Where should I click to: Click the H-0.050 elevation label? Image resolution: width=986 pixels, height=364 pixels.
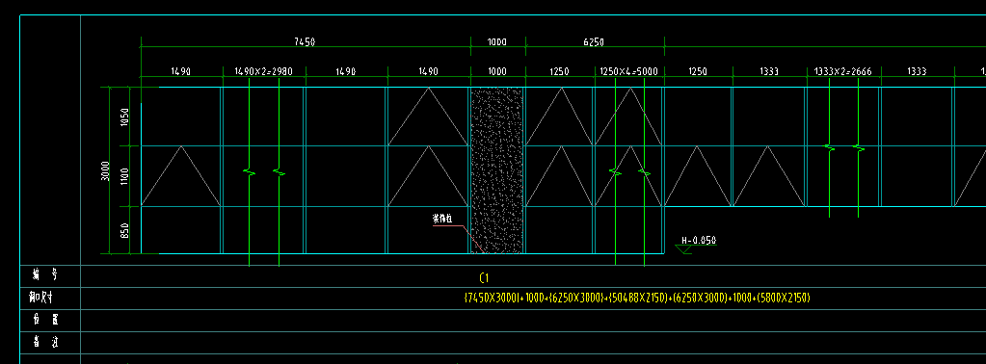pos(699,240)
